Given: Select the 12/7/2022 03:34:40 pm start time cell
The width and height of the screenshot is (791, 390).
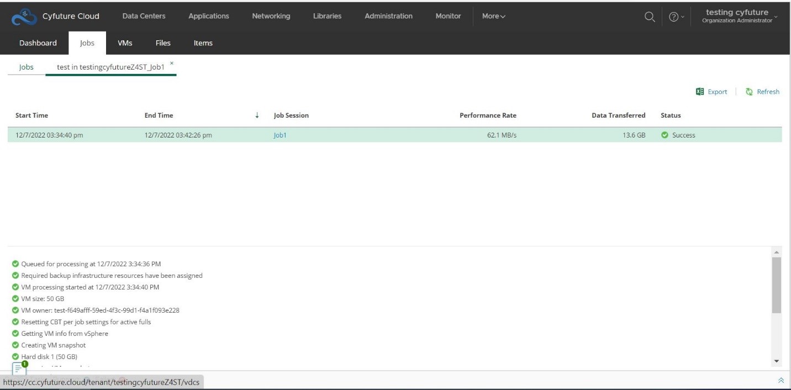Looking at the screenshot, I should [x=49, y=135].
